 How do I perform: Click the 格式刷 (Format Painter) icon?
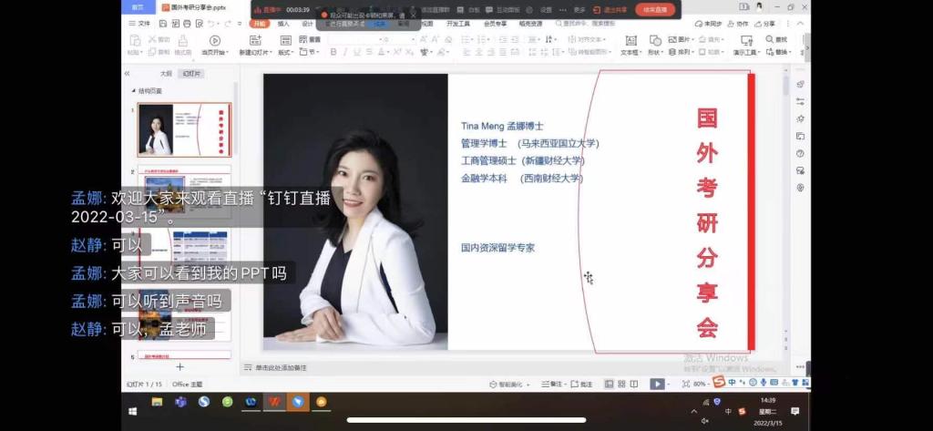[x=183, y=41]
